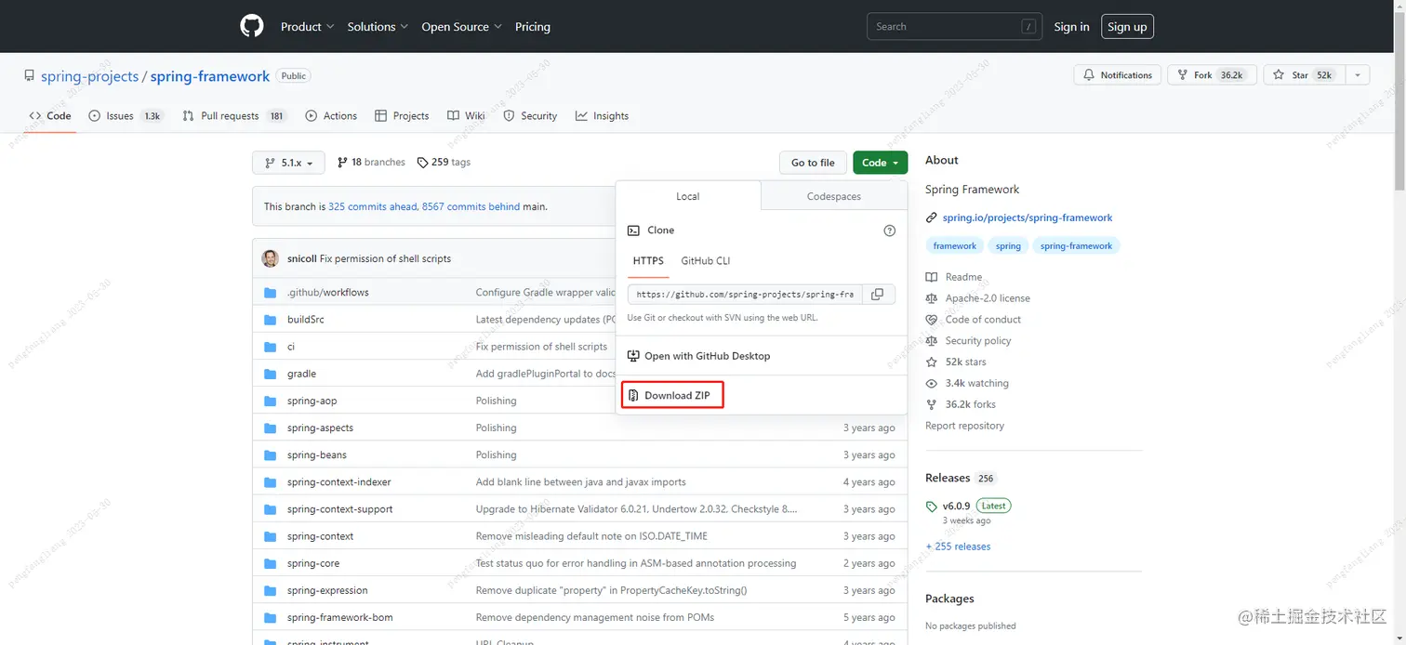Click the GitHub Desktop open icon
The height and width of the screenshot is (645, 1406).
(633, 356)
